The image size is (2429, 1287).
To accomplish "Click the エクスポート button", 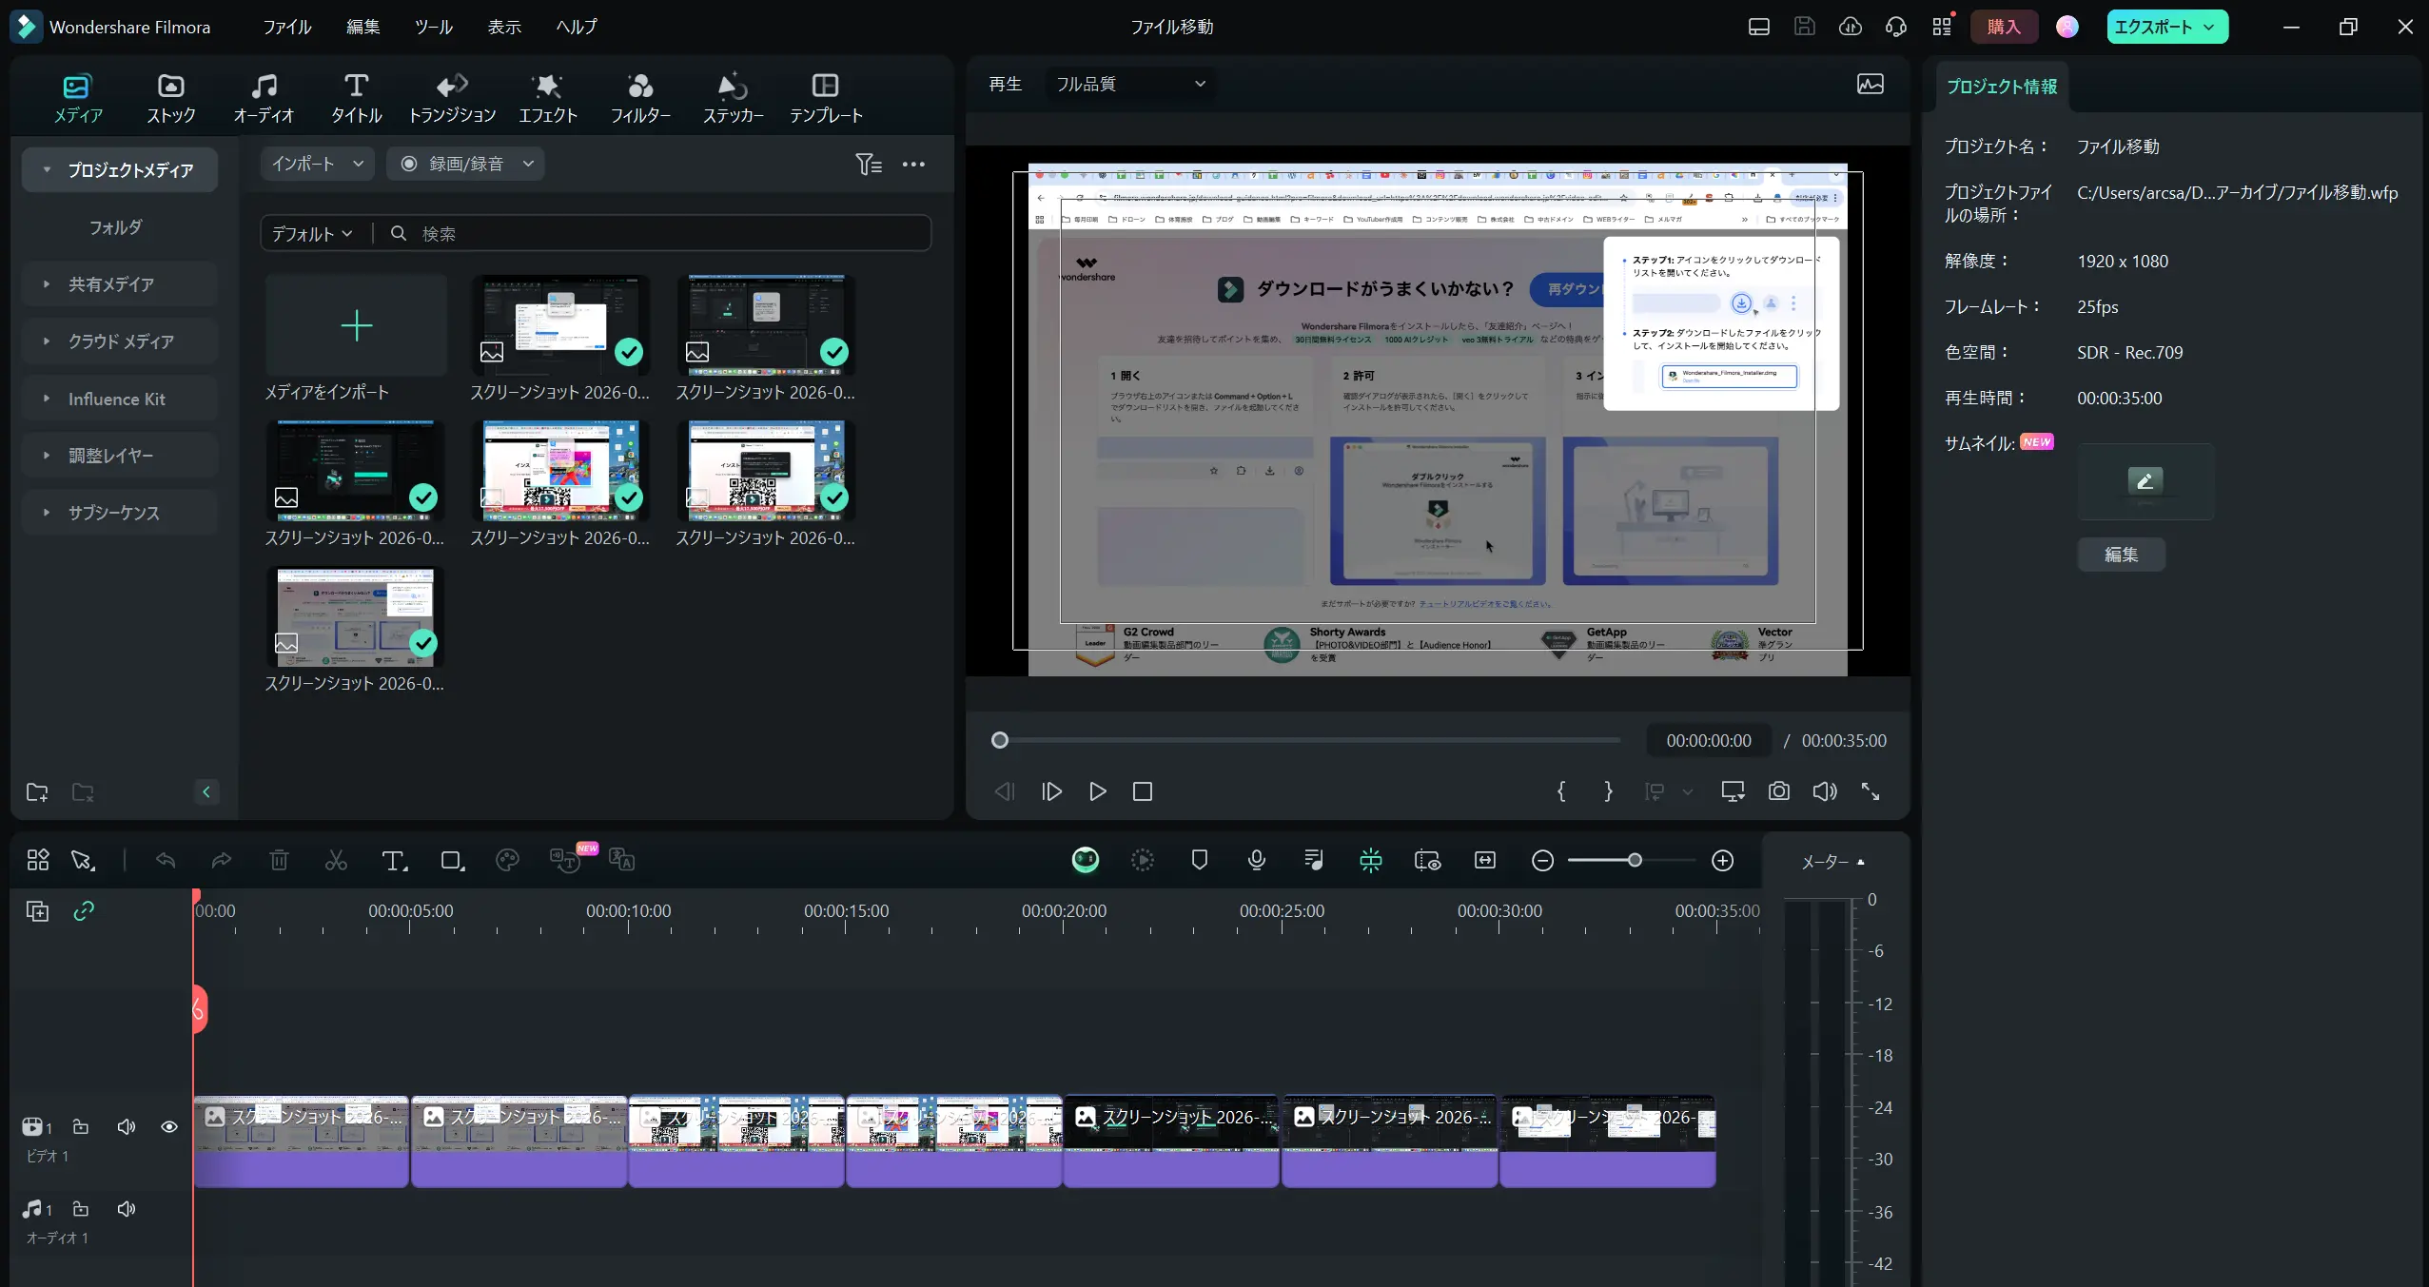I will click(x=2156, y=27).
